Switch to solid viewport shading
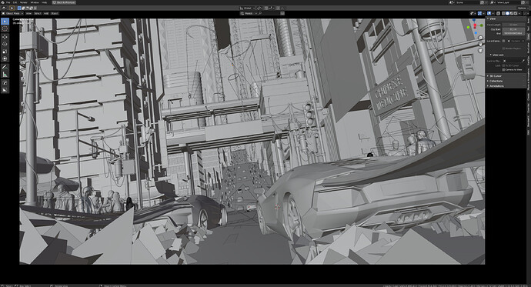 pyautogui.click(x=507, y=13)
